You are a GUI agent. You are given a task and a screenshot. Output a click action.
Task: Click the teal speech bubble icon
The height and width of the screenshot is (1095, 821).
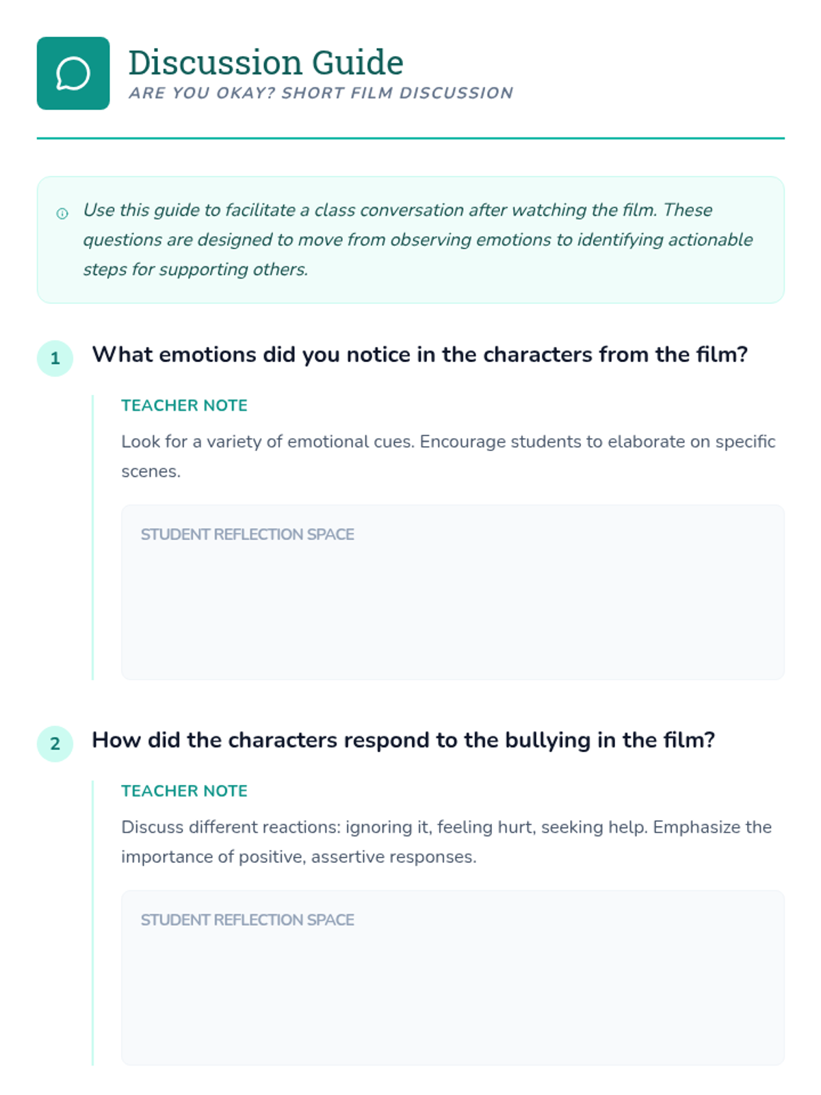tap(73, 73)
